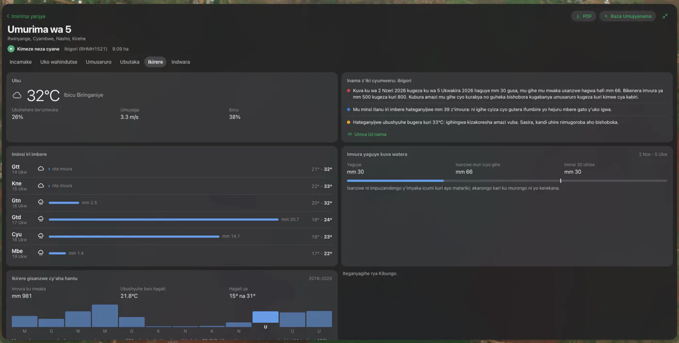
Task: Click the cloud icon in the Kne row
Action: (41, 186)
